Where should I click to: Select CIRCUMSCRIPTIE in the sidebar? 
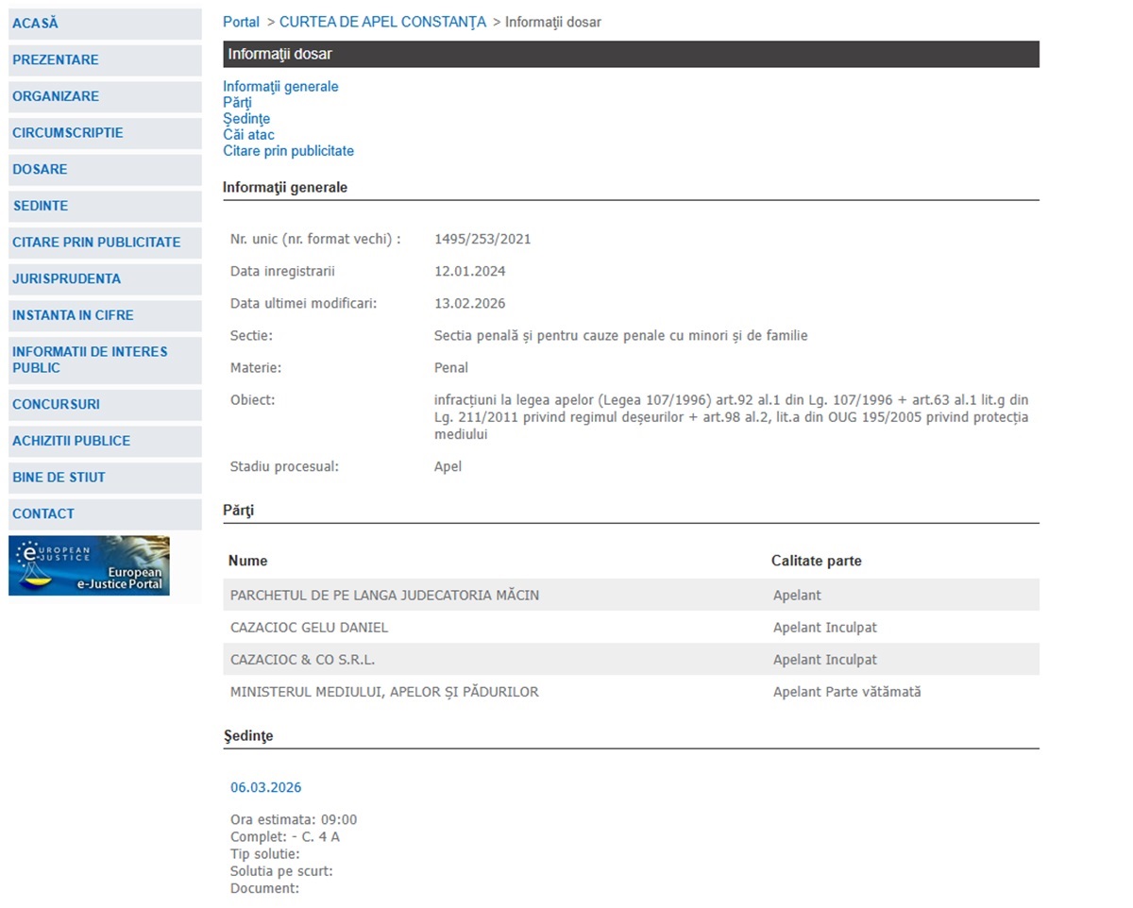[x=105, y=133]
